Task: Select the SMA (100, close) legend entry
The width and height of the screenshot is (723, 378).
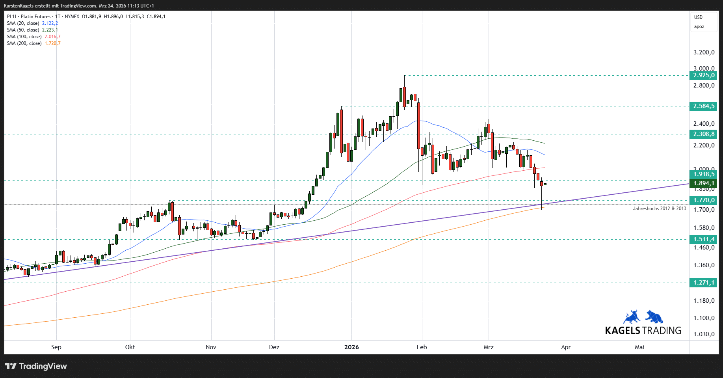Action: pyautogui.click(x=24, y=37)
